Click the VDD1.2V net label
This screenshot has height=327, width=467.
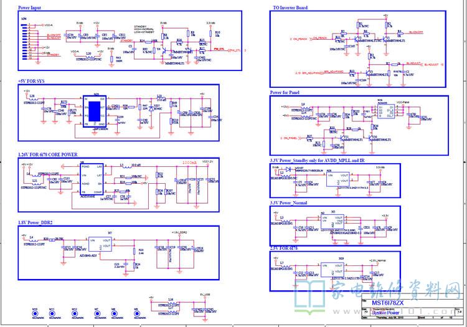207,161
